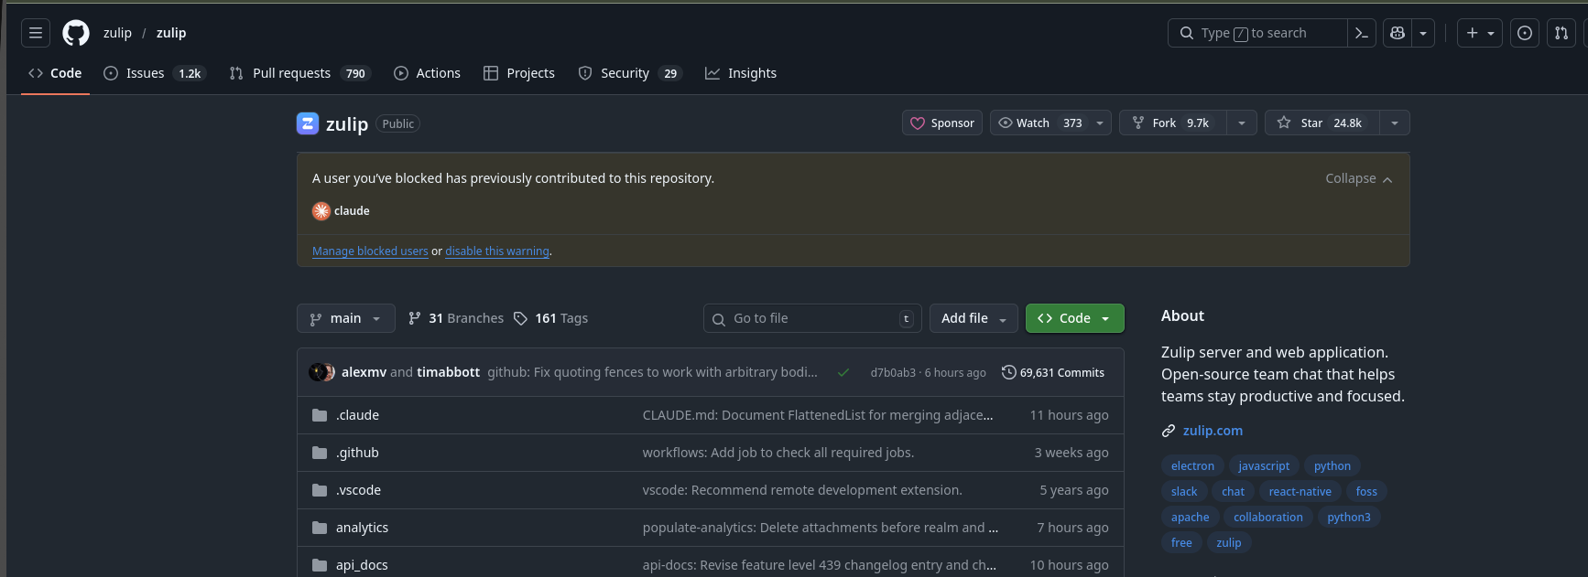Open the analytics folder
Screen dimensions: 1588x577
362,528
